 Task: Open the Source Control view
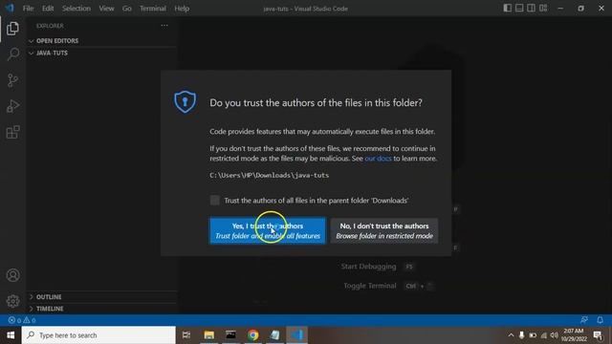click(x=12, y=80)
